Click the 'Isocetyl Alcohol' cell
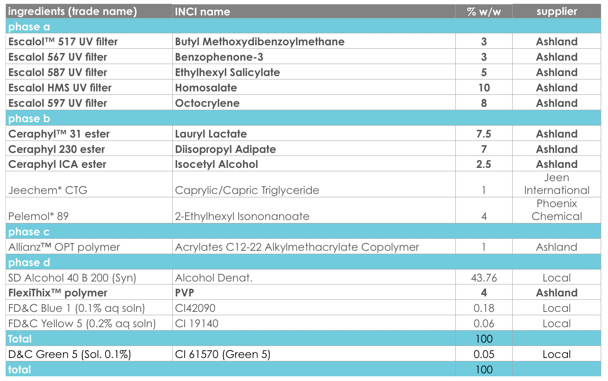 [314, 164]
